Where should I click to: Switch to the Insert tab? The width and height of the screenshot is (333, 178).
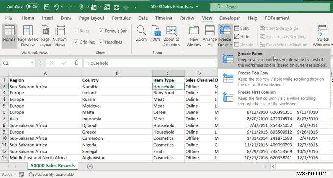click(x=48, y=18)
